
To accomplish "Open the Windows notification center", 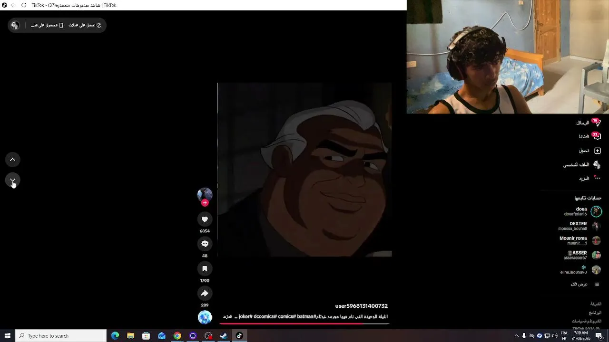I will [599, 336].
